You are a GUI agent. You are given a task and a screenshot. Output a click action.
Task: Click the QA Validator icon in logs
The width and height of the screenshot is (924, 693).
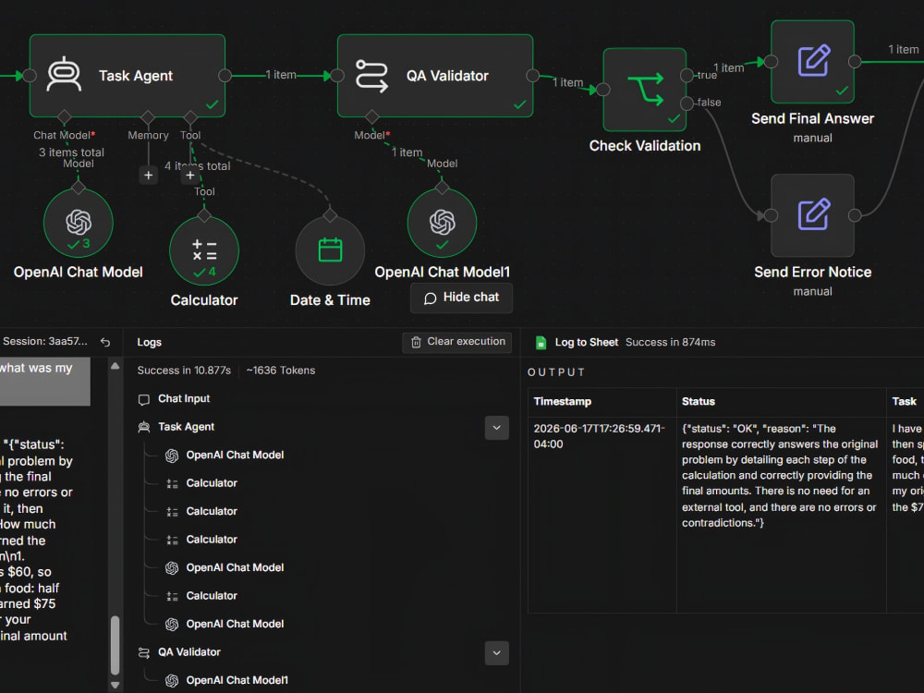coord(143,652)
